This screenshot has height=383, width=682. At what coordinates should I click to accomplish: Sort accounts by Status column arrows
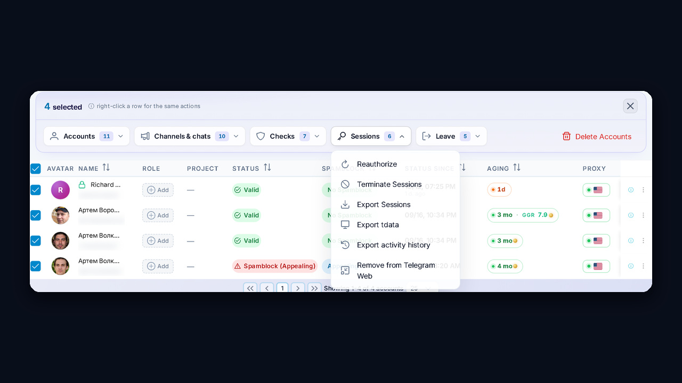point(267,168)
